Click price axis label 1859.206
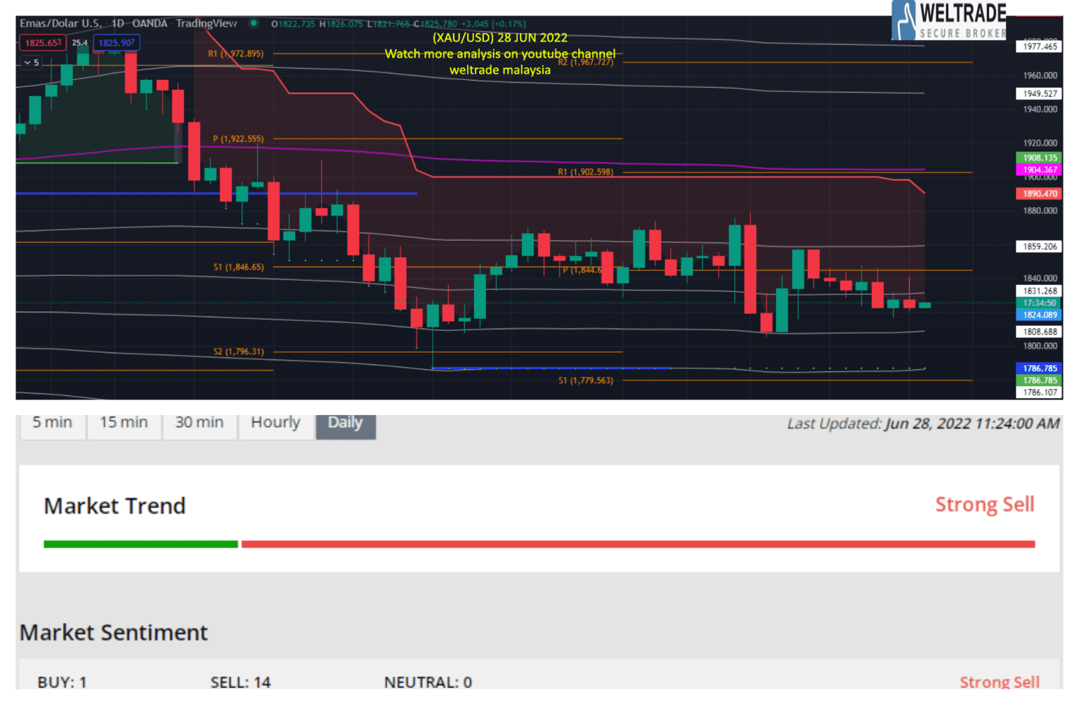Screen dimensions: 1079x705 coord(1040,246)
